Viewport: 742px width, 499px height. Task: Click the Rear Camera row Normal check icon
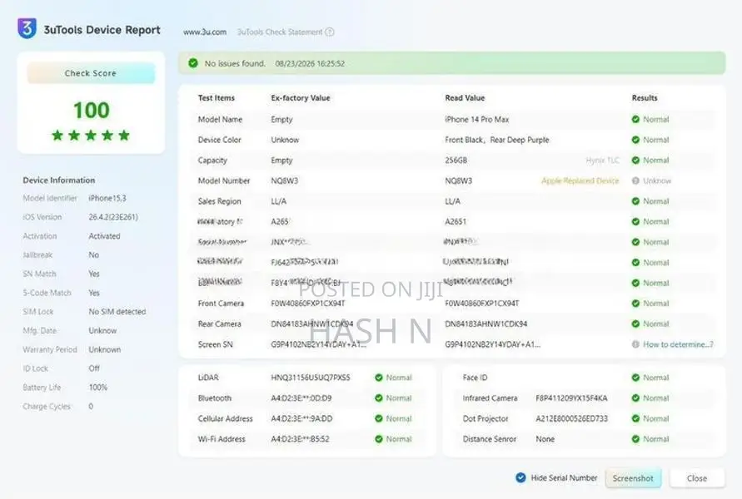click(635, 324)
